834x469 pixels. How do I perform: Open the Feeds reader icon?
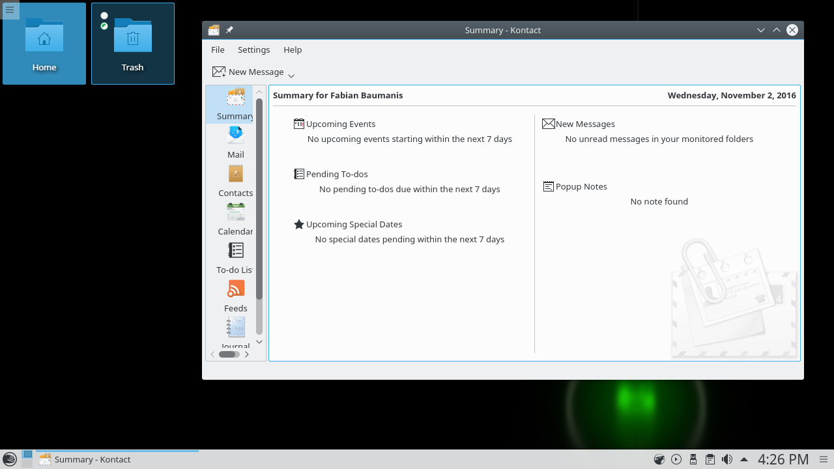coord(235,296)
